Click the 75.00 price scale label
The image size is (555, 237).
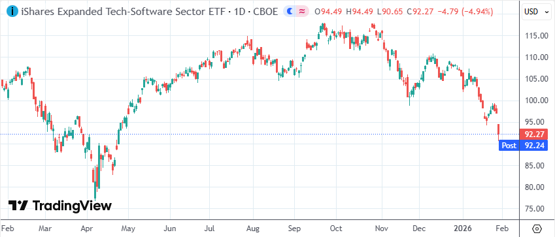(x=536, y=209)
